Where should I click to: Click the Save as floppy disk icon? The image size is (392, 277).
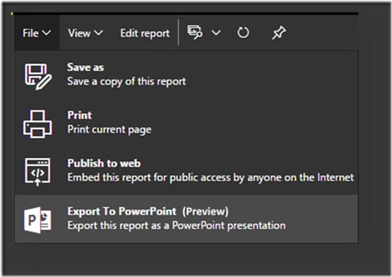tap(38, 76)
